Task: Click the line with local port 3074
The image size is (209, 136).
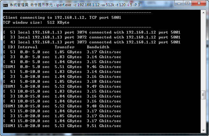Action: [92, 32]
